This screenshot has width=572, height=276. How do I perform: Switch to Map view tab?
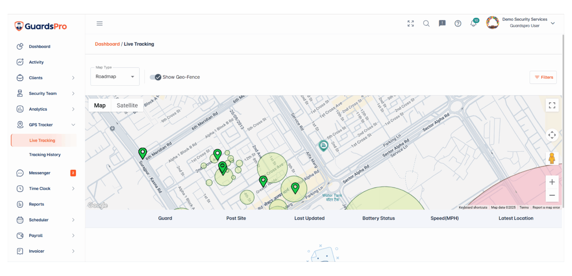(x=100, y=105)
